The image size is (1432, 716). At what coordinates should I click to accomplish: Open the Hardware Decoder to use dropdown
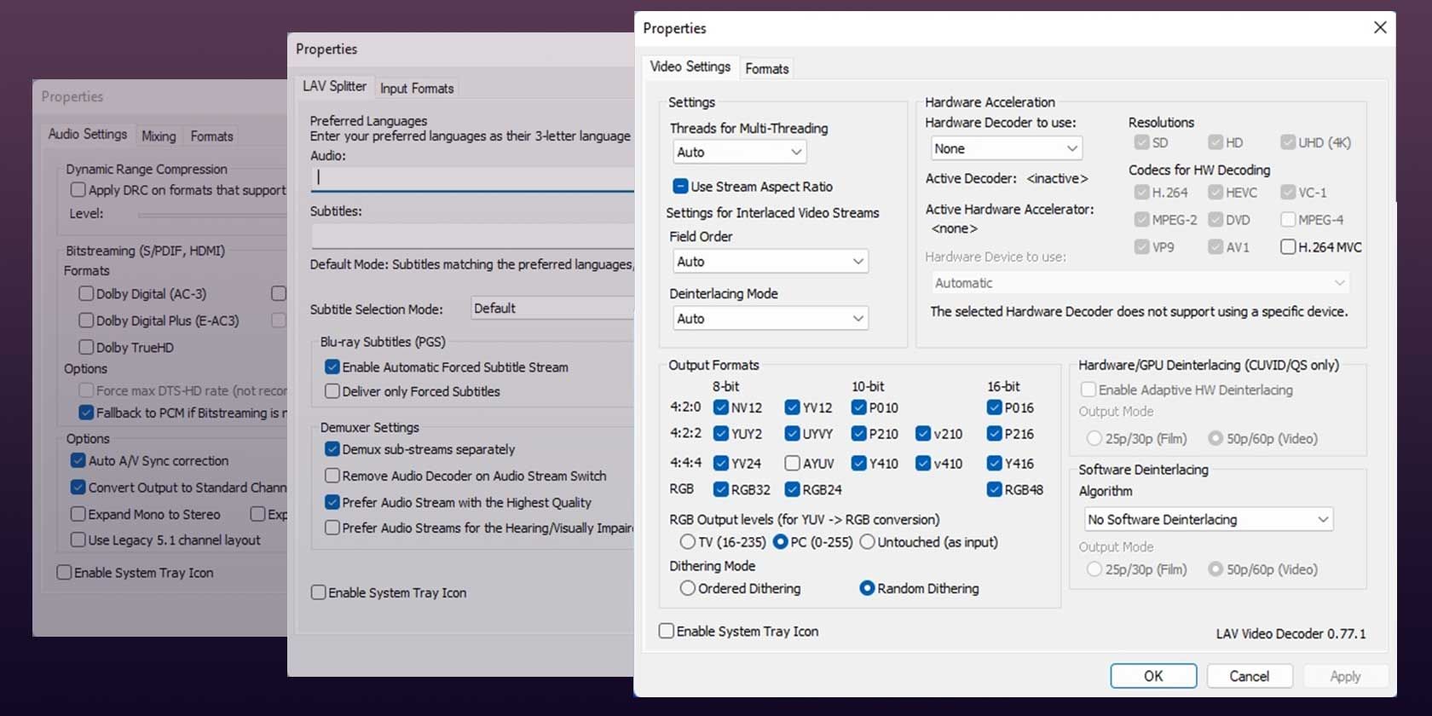[x=1006, y=148]
